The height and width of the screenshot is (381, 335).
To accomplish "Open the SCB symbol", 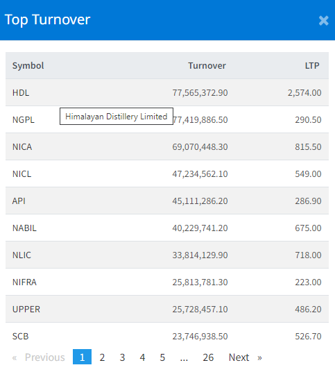I will [20, 337].
